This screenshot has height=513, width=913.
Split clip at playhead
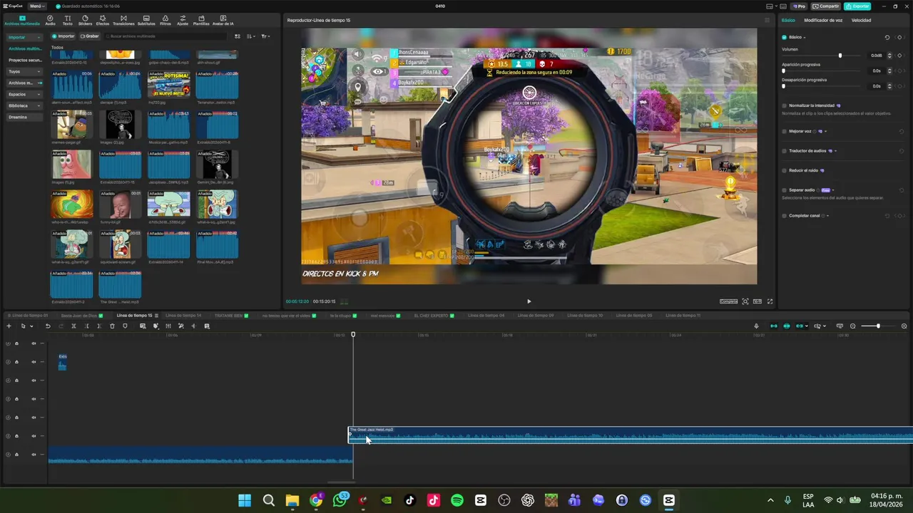(x=73, y=326)
